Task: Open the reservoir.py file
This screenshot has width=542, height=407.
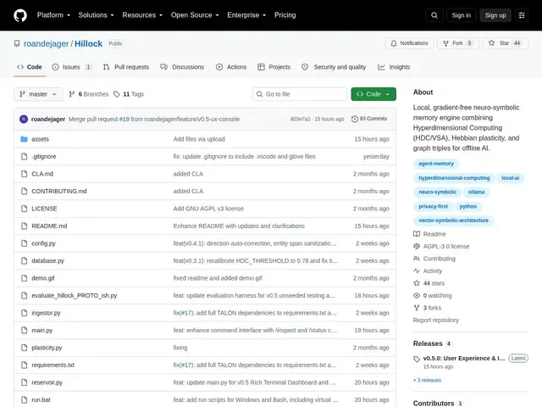Action: (x=47, y=382)
